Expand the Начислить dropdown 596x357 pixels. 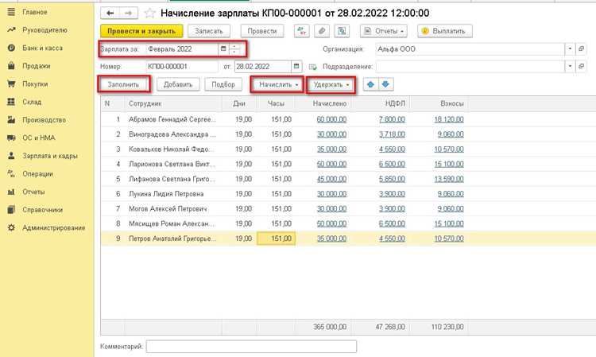(277, 84)
